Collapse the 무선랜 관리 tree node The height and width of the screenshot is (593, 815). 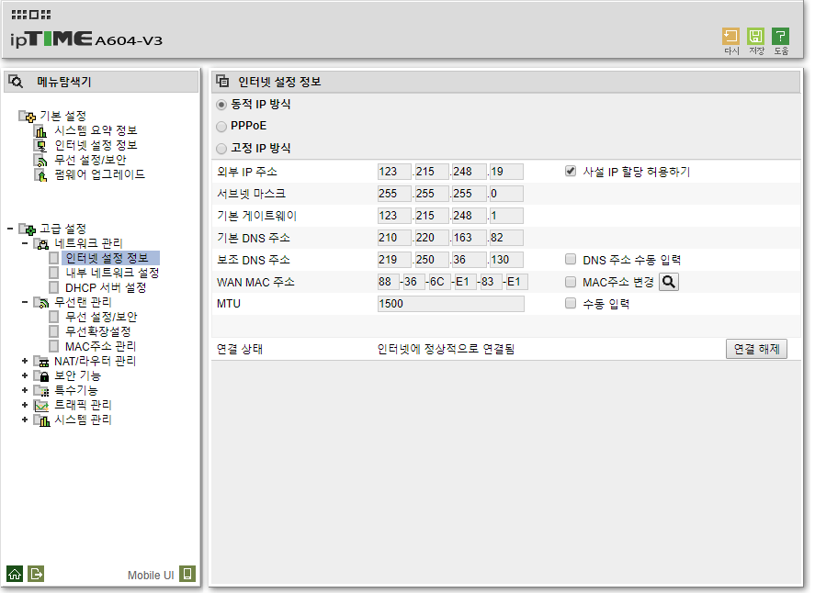click(25, 302)
